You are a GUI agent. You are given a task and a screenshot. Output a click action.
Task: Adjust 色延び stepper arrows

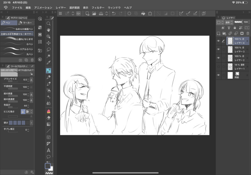(x=28, y=106)
